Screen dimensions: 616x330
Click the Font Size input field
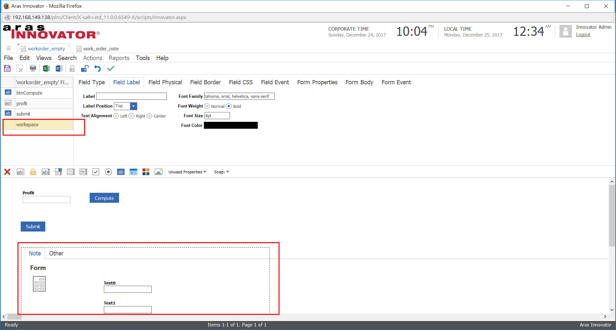[217, 116]
